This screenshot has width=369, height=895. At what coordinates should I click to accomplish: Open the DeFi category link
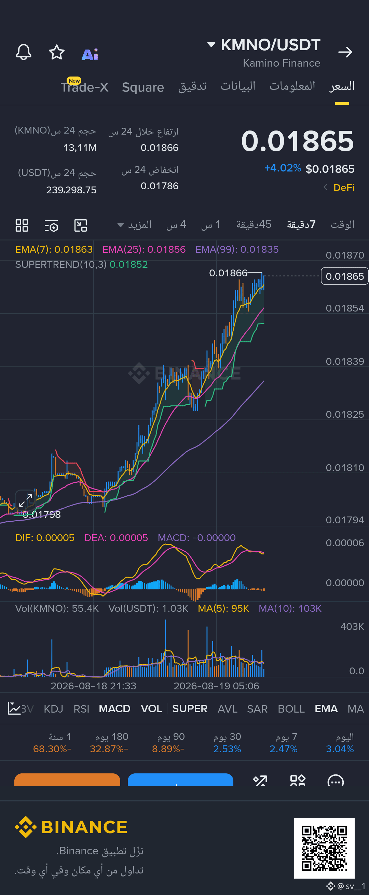[339, 188]
